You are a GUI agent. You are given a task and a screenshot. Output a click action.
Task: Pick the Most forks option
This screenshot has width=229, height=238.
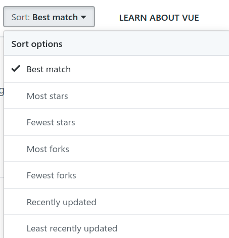pyautogui.click(x=116, y=149)
